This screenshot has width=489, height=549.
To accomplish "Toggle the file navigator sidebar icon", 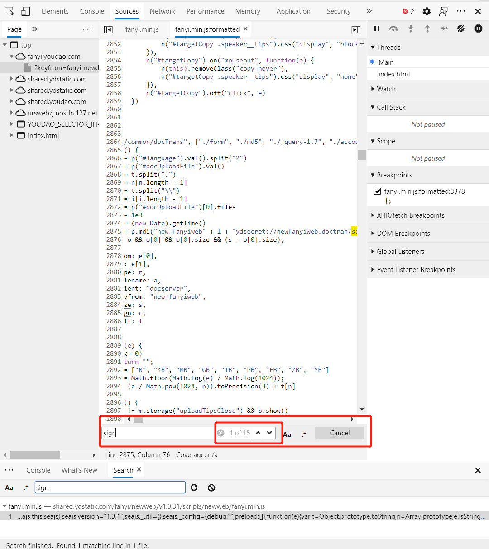I will point(108,29).
